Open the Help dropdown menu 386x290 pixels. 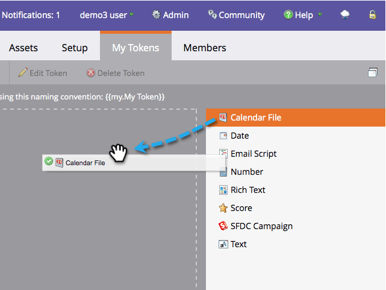(303, 15)
